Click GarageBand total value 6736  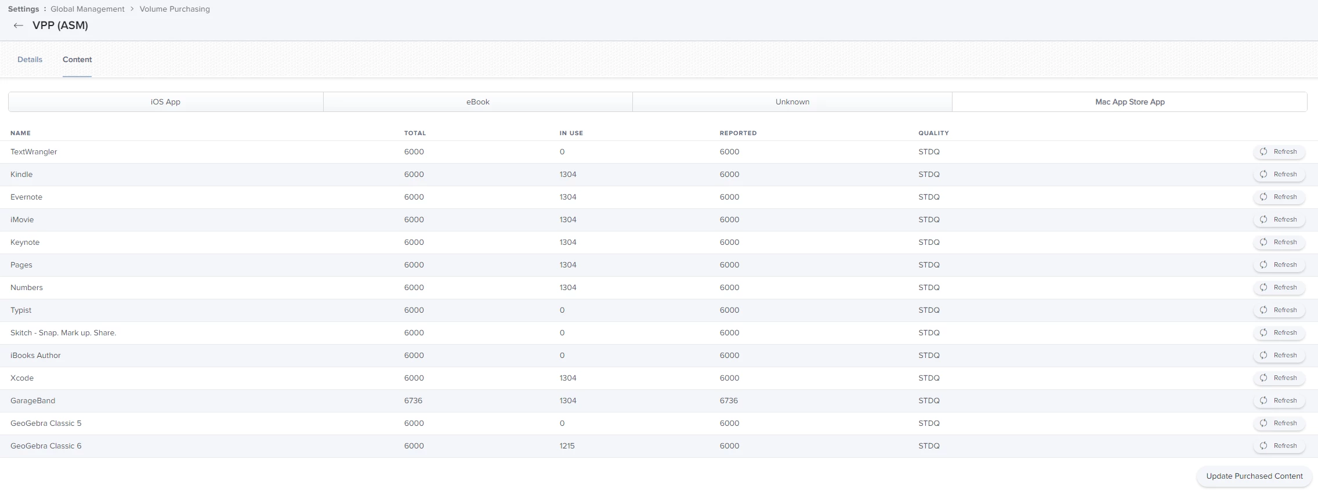click(414, 400)
